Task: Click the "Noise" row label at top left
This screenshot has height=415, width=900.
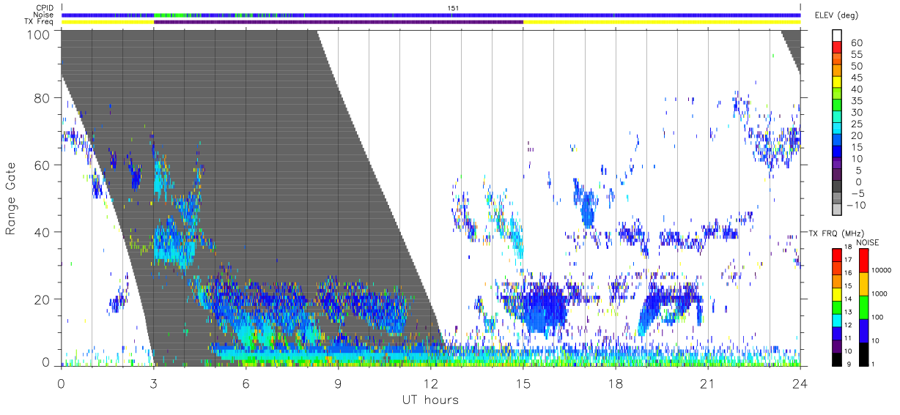Action: click(x=45, y=15)
